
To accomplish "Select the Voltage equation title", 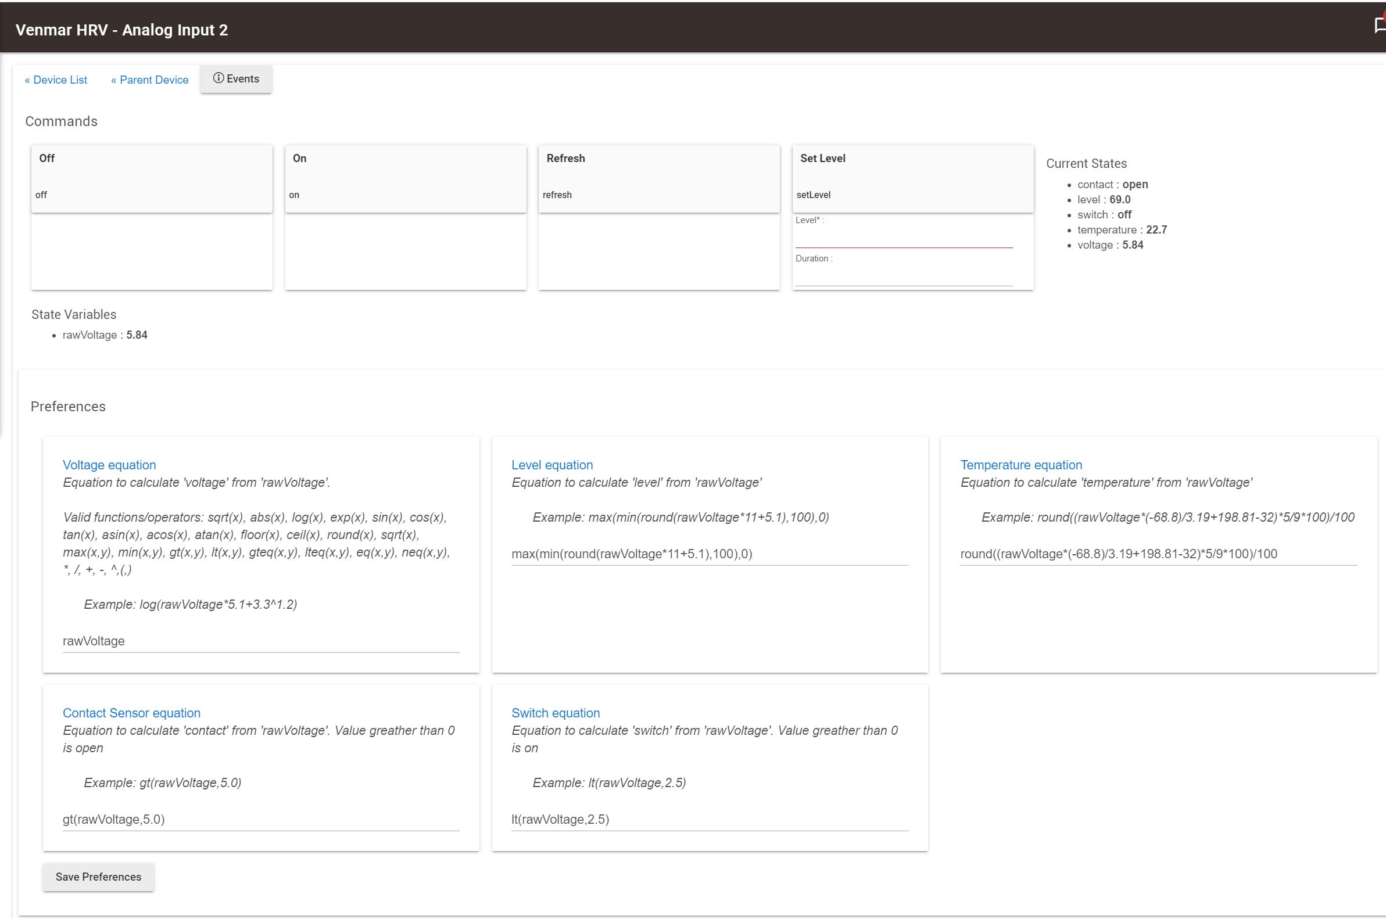I will pyautogui.click(x=109, y=465).
